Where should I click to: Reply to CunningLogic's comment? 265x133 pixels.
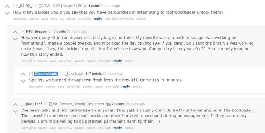coord(126,87)
